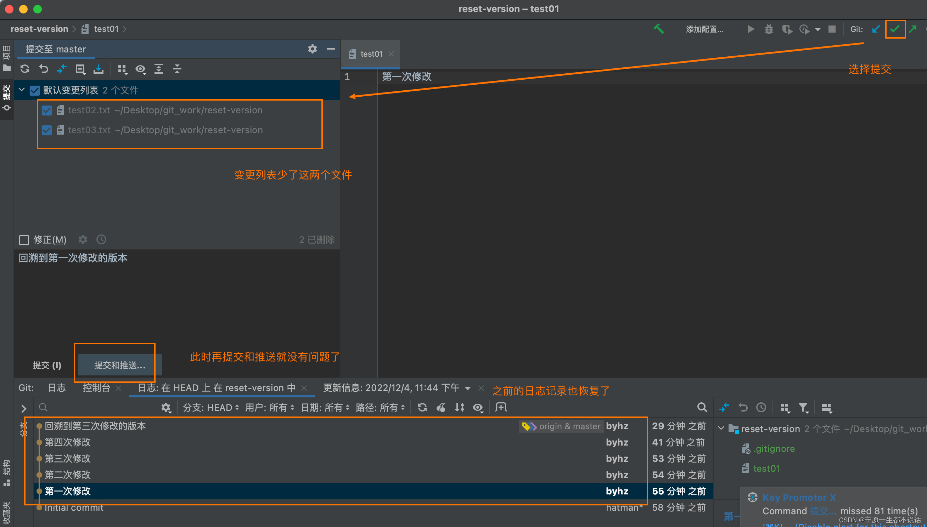The image size is (927, 527).
Task: Click the Rollback arrow in commit toolbar
Action: pos(44,68)
